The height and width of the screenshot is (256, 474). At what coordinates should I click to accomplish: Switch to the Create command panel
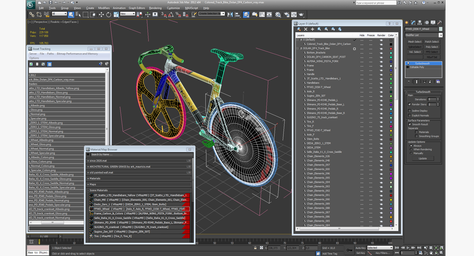pyautogui.click(x=407, y=23)
